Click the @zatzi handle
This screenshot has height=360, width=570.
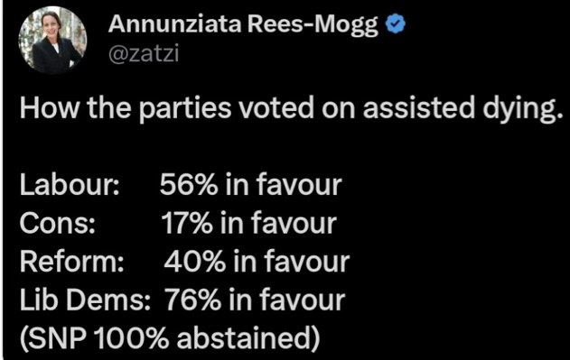(144, 54)
